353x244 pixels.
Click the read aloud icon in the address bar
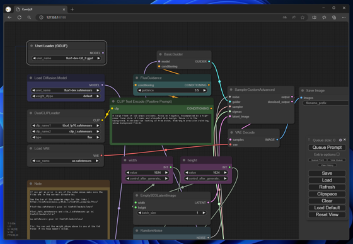[x=294, y=17]
